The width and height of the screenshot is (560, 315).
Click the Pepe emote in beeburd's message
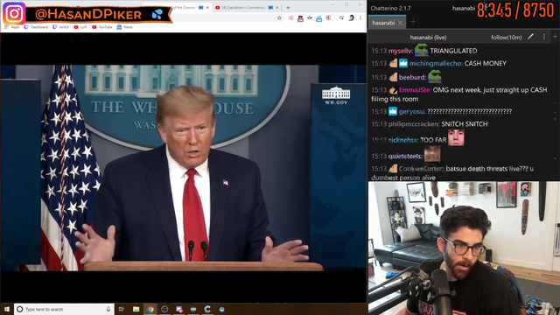point(435,76)
